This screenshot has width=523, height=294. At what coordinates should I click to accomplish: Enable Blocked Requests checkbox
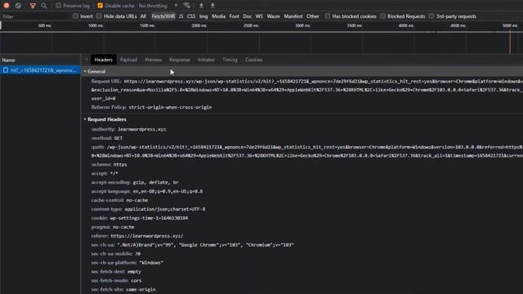[x=383, y=16]
